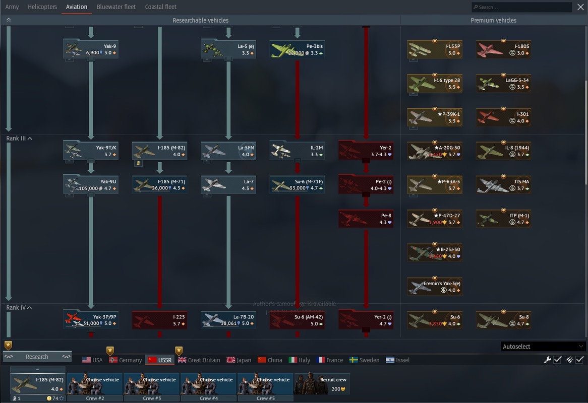This screenshot has width=588, height=403.
Task: Collapse the Rank IV section
Action: click(x=19, y=307)
